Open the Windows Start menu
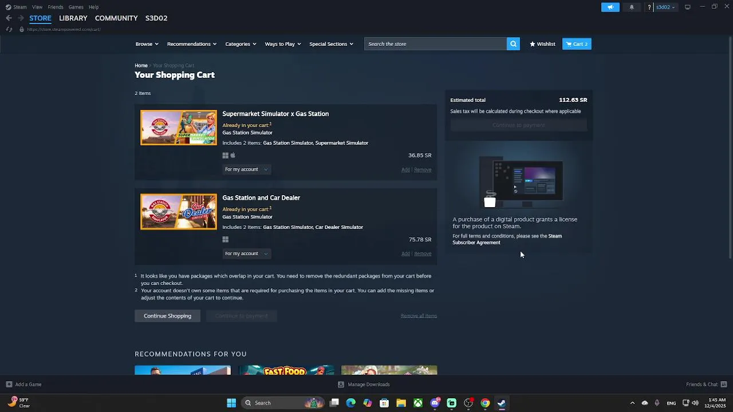Viewport: 733px width, 412px height. click(x=231, y=403)
